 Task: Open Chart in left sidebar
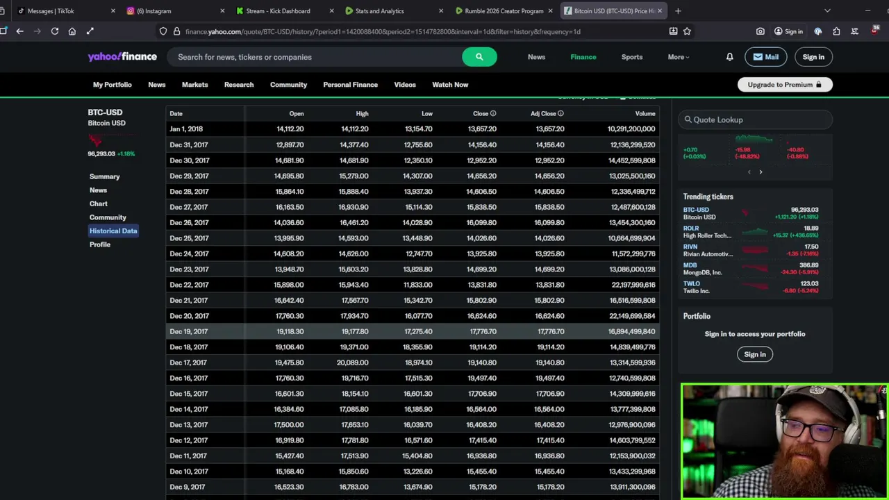pos(99,203)
